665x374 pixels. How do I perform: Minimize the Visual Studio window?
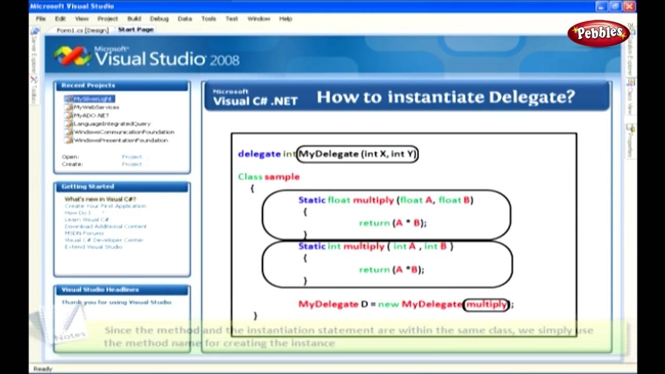tap(601, 6)
